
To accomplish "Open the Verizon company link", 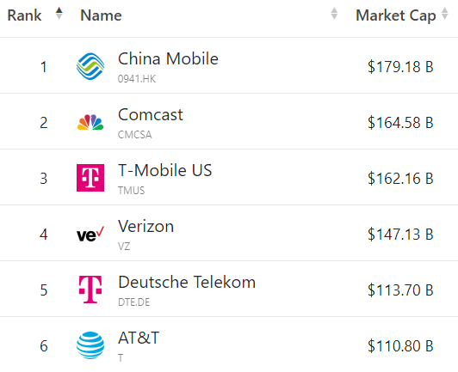I will [145, 226].
